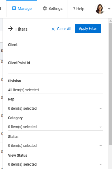This screenshot has height=169, width=112.
Task: Switch to the Manage tab
Action: (x=22, y=9)
